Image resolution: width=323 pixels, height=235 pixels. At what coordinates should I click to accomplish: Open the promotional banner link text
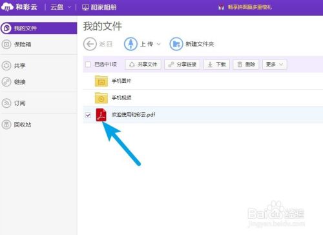pyautogui.click(x=250, y=7)
